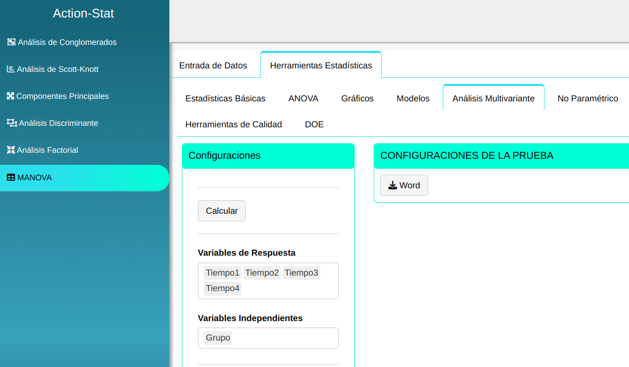Open the Estadísticas Básicas tab
The height and width of the screenshot is (367, 629).
point(225,98)
